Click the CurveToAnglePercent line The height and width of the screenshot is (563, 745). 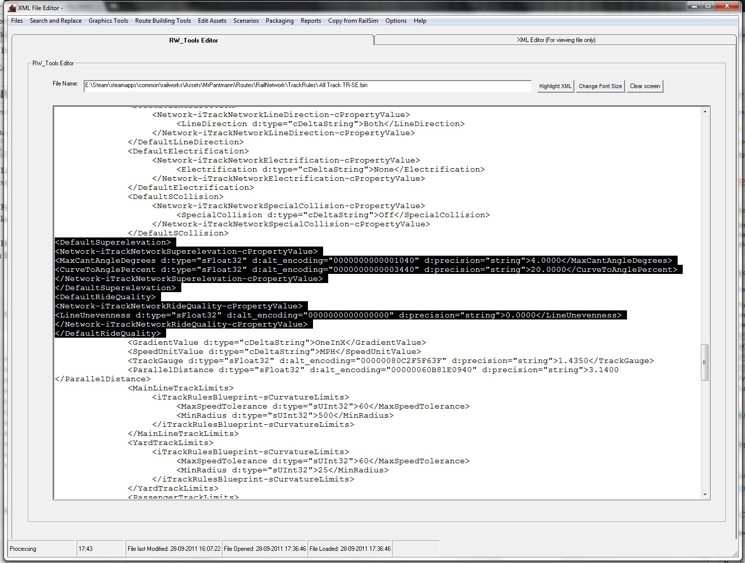click(366, 270)
